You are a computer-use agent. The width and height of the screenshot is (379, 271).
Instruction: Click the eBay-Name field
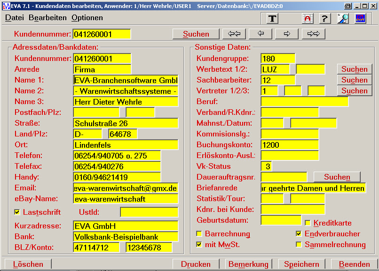point(126,199)
